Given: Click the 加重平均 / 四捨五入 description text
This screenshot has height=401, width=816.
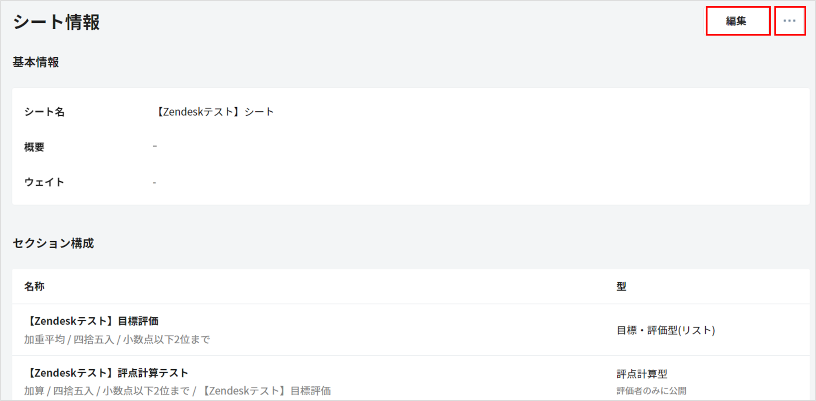Looking at the screenshot, I should (x=117, y=339).
